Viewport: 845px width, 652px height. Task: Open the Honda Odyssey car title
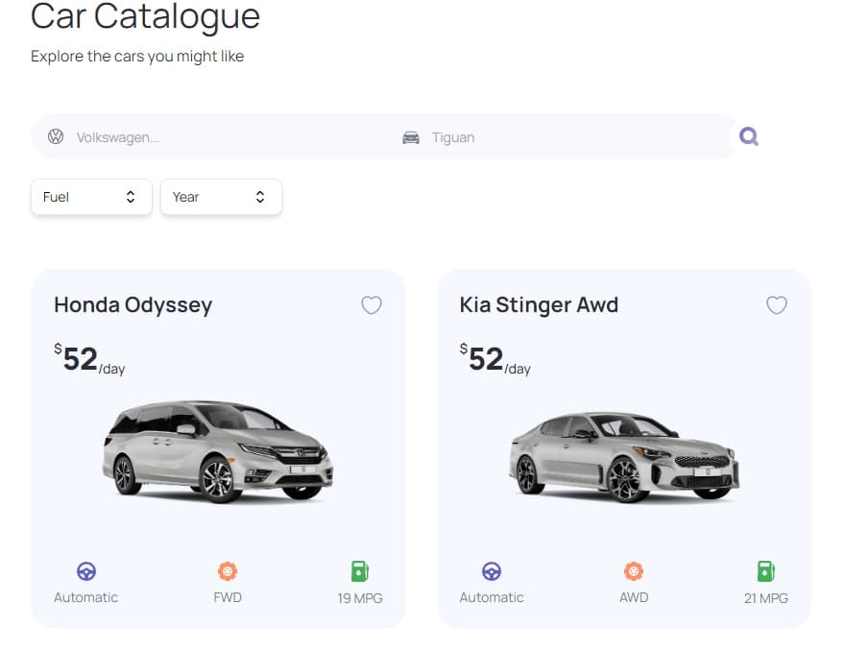pos(133,305)
